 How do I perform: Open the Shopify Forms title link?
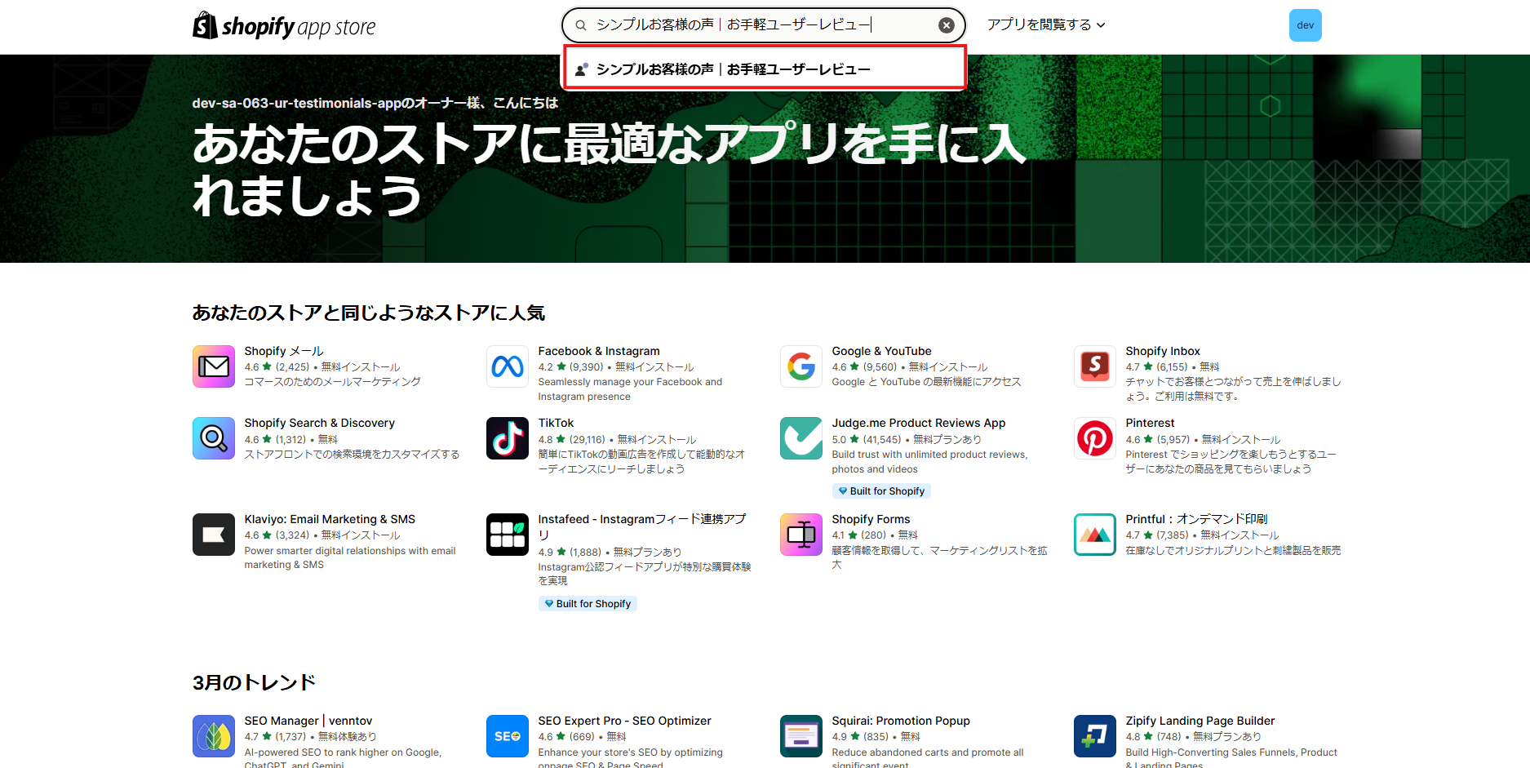click(x=871, y=519)
